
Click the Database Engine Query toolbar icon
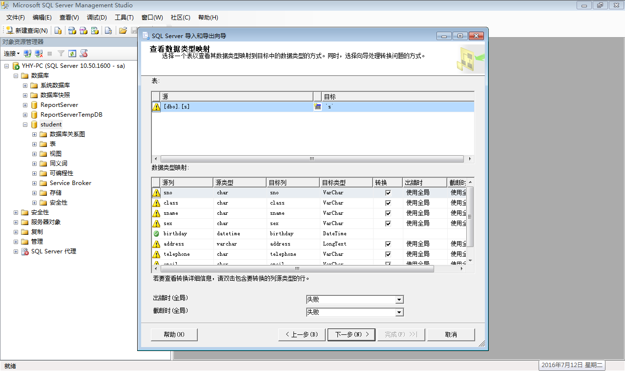pos(58,30)
